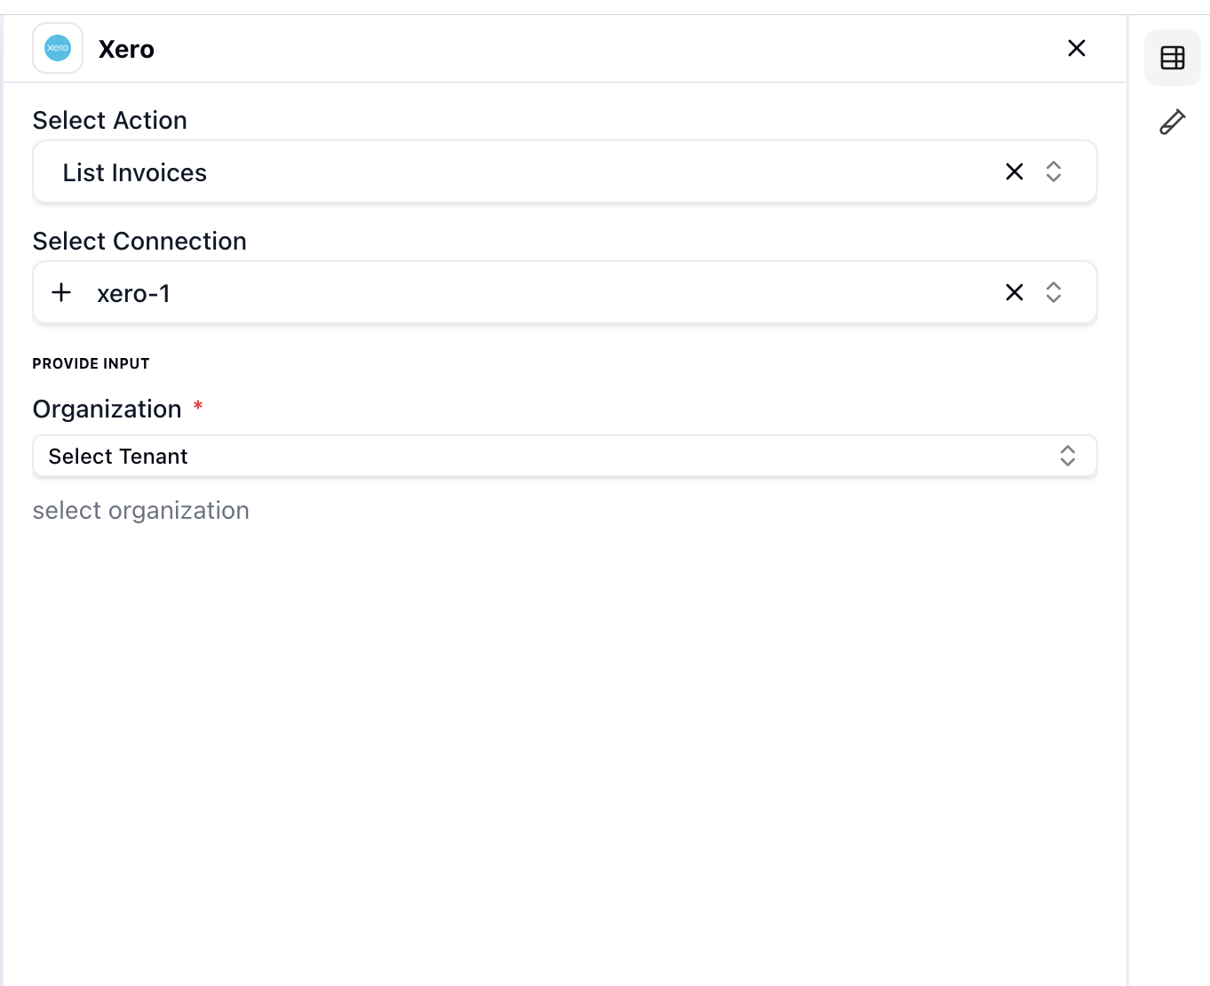
Task: Close the Xero configuration panel
Action: [1076, 48]
